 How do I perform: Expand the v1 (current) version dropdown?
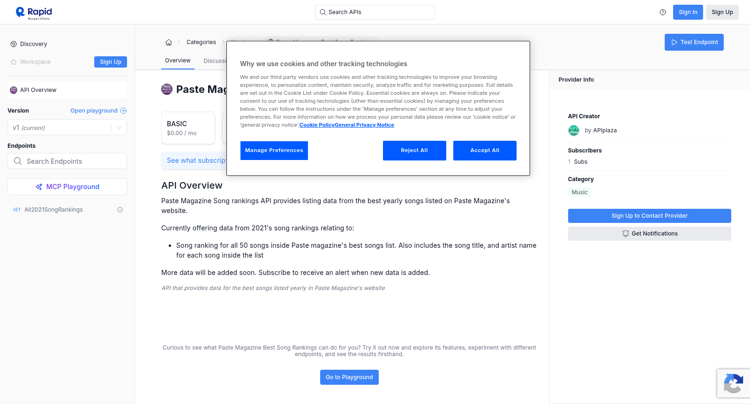(67, 128)
